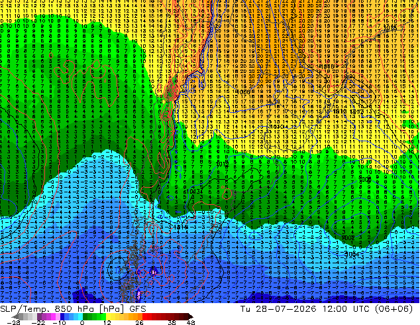Pick the gray arrow end of the color legend
Screen dimensions: 420x325
click(15, 316)
